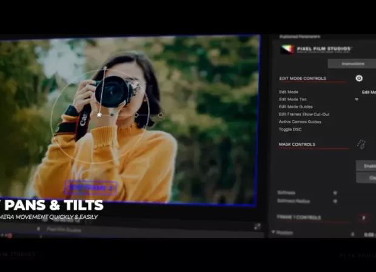Click the Edit Mode parameter label
Viewport: 376px width, 272px height.
(289, 92)
